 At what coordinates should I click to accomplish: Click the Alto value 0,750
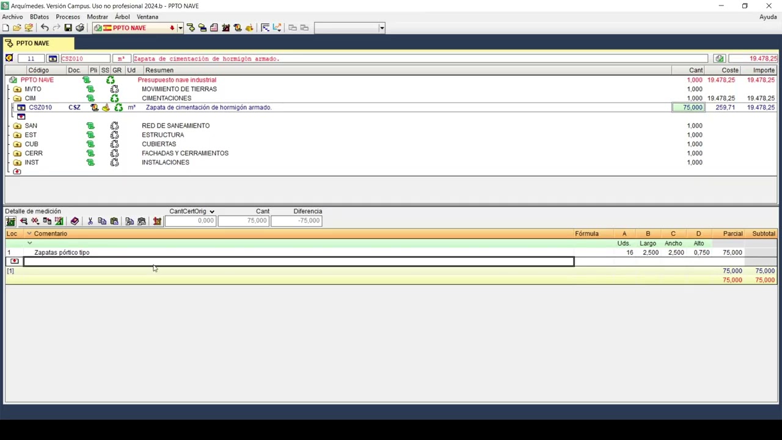[x=701, y=252]
